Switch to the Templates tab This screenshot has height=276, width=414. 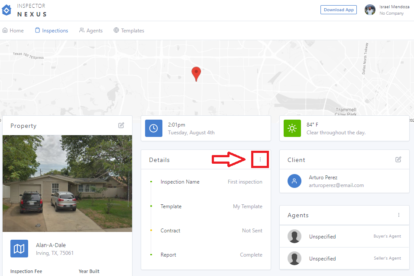click(x=129, y=31)
